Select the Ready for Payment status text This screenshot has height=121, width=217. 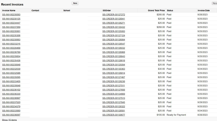176,115
